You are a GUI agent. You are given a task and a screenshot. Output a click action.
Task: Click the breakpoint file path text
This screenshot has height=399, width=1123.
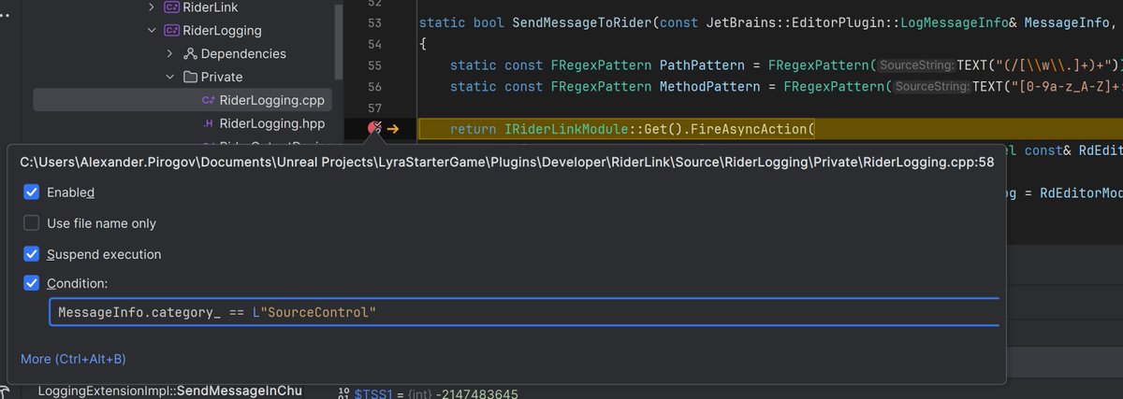pos(507,163)
